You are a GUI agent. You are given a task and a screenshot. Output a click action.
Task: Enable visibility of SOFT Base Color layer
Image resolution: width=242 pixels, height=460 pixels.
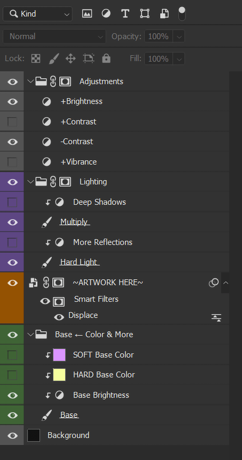(x=12, y=355)
